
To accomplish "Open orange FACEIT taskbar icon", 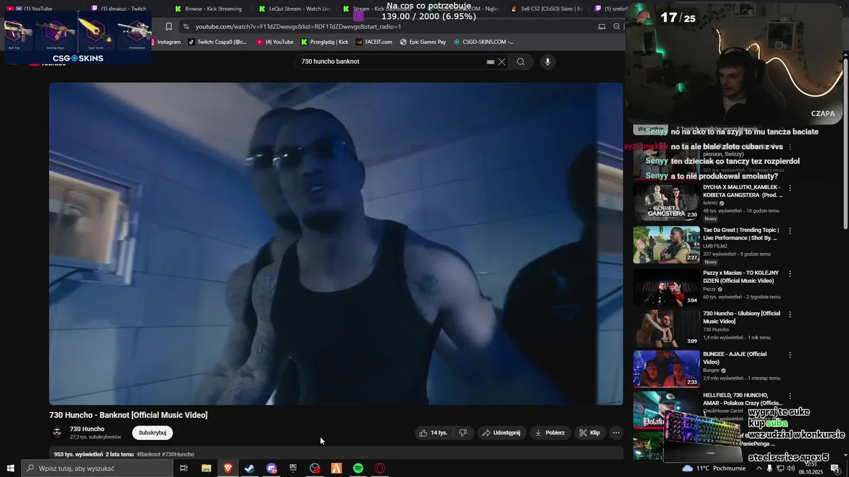I will pos(336,468).
